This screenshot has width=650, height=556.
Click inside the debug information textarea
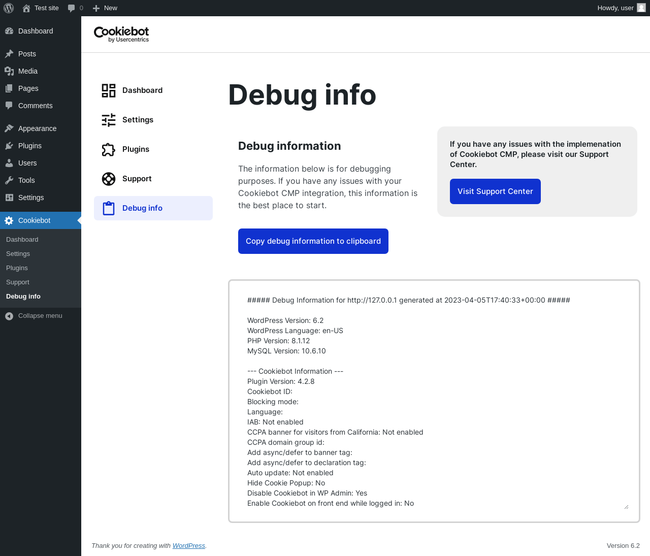tap(434, 401)
